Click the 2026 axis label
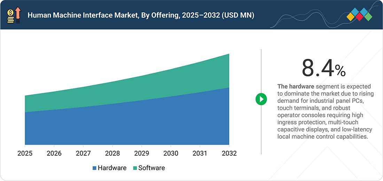 (54, 154)
